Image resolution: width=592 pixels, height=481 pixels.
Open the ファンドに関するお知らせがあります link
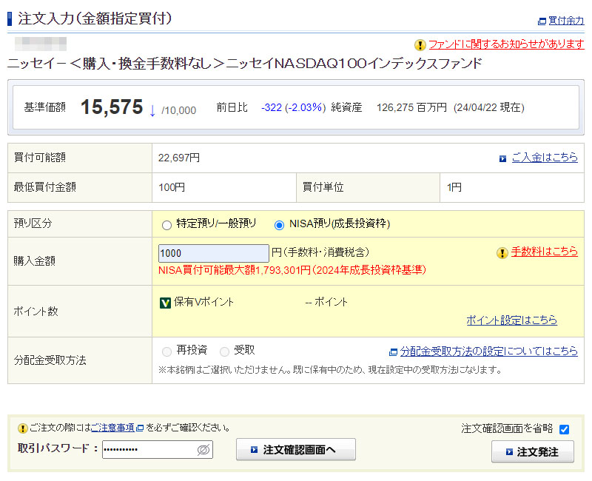506,44
